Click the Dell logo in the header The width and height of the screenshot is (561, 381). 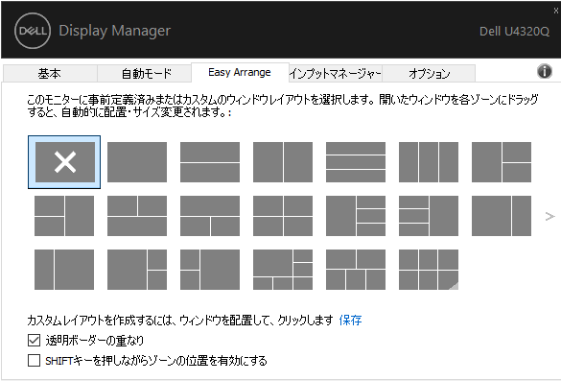(x=33, y=31)
